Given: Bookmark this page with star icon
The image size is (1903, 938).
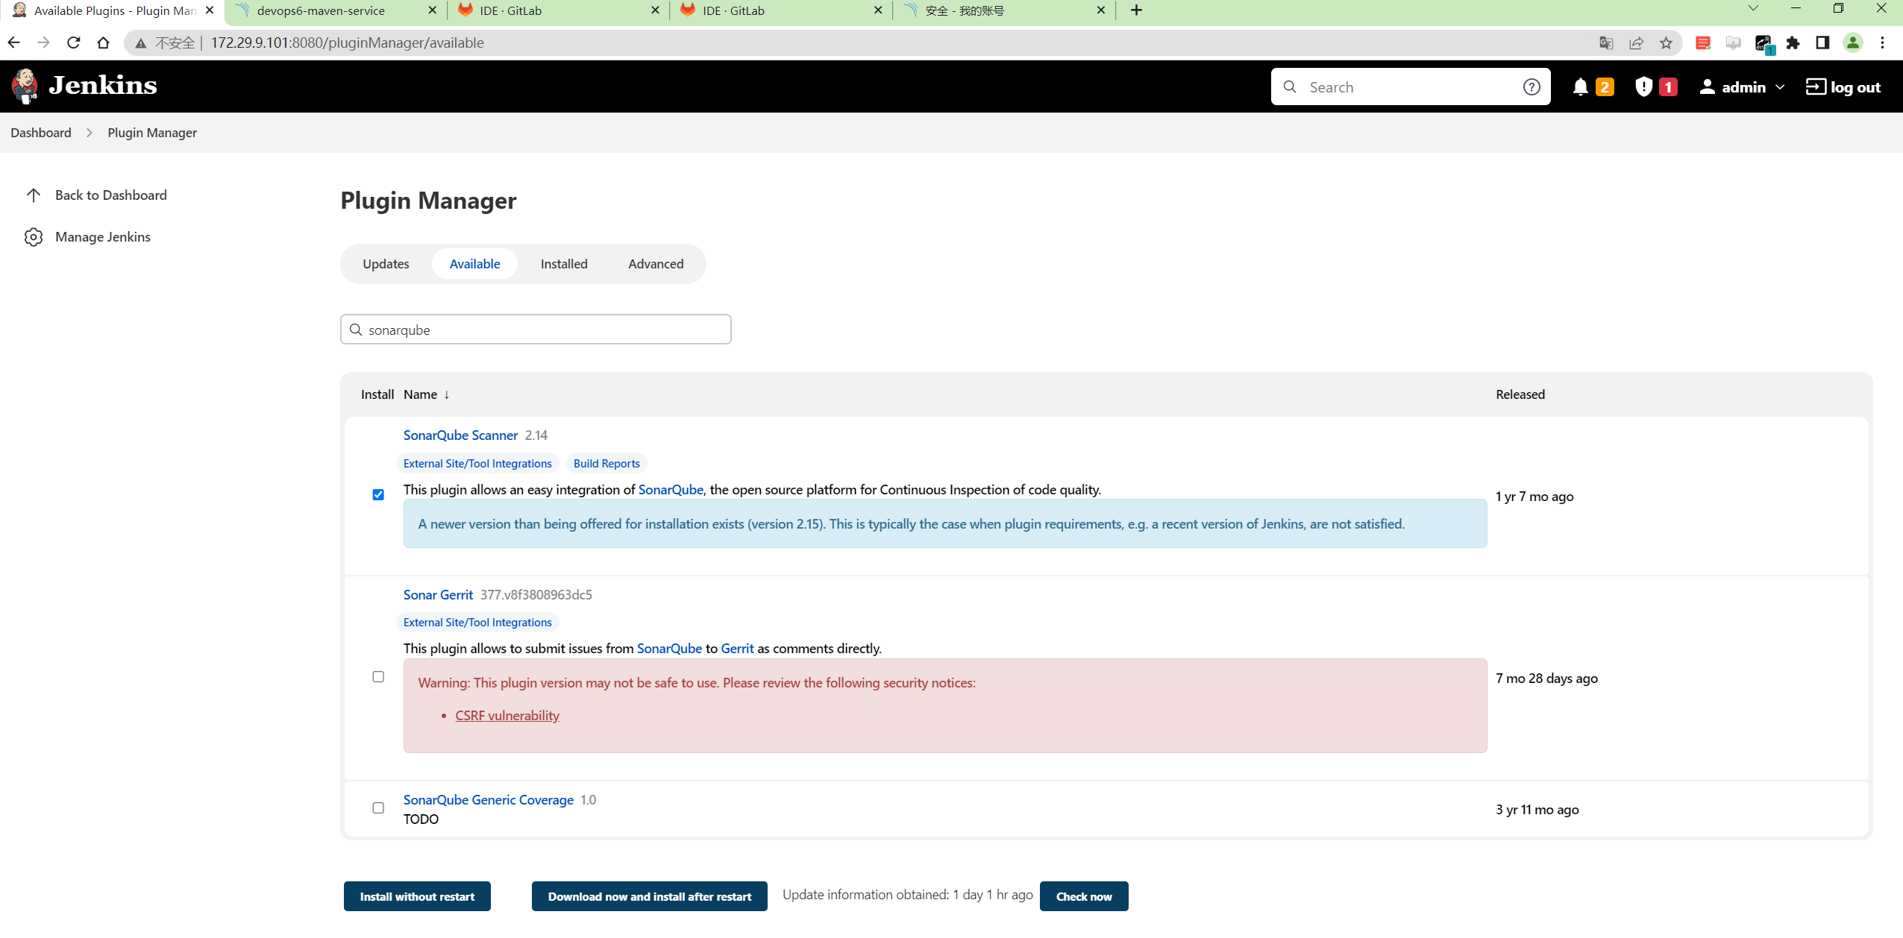Looking at the screenshot, I should click(x=1666, y=43).
